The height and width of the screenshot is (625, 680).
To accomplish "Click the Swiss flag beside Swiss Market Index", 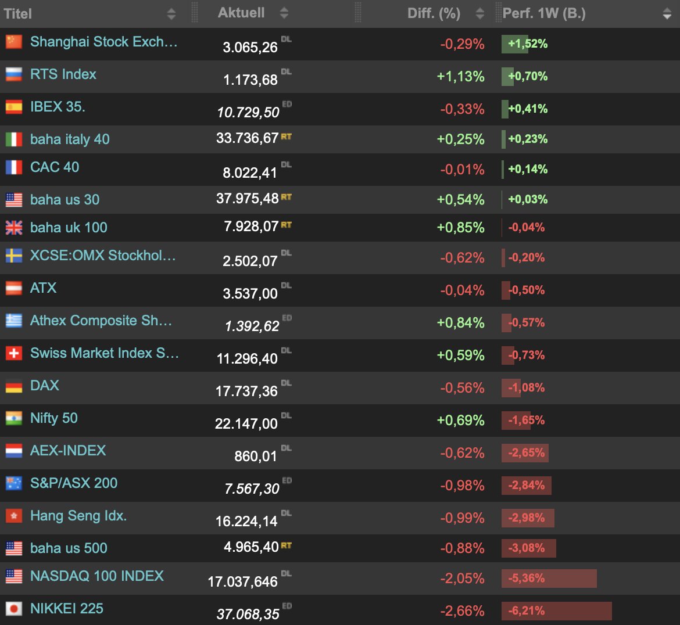I will [x=14, y=353].
